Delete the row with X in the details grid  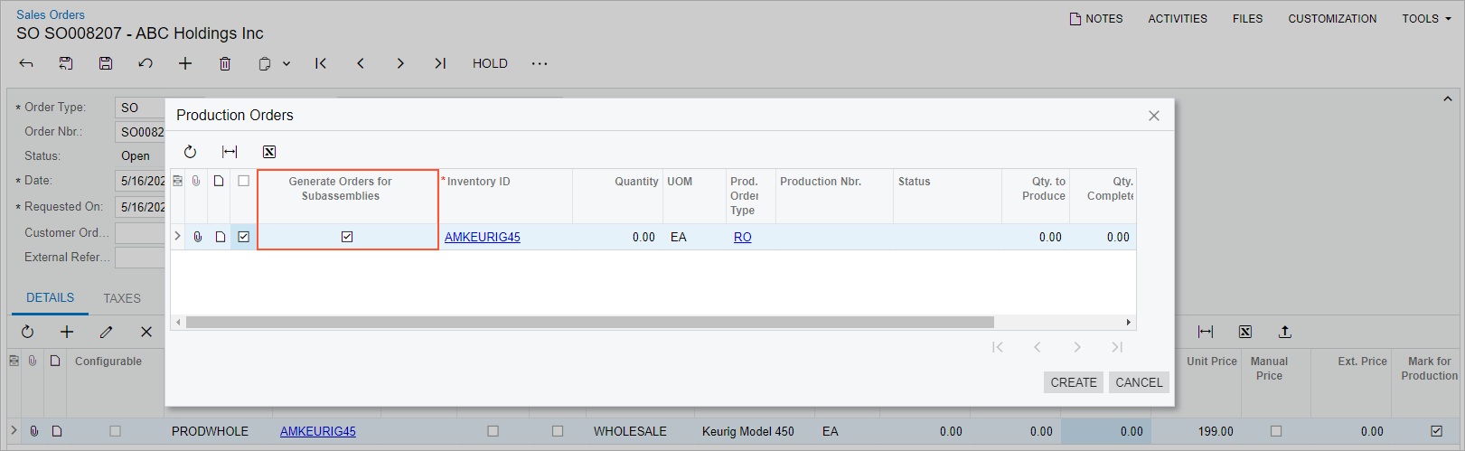(146, 332)
